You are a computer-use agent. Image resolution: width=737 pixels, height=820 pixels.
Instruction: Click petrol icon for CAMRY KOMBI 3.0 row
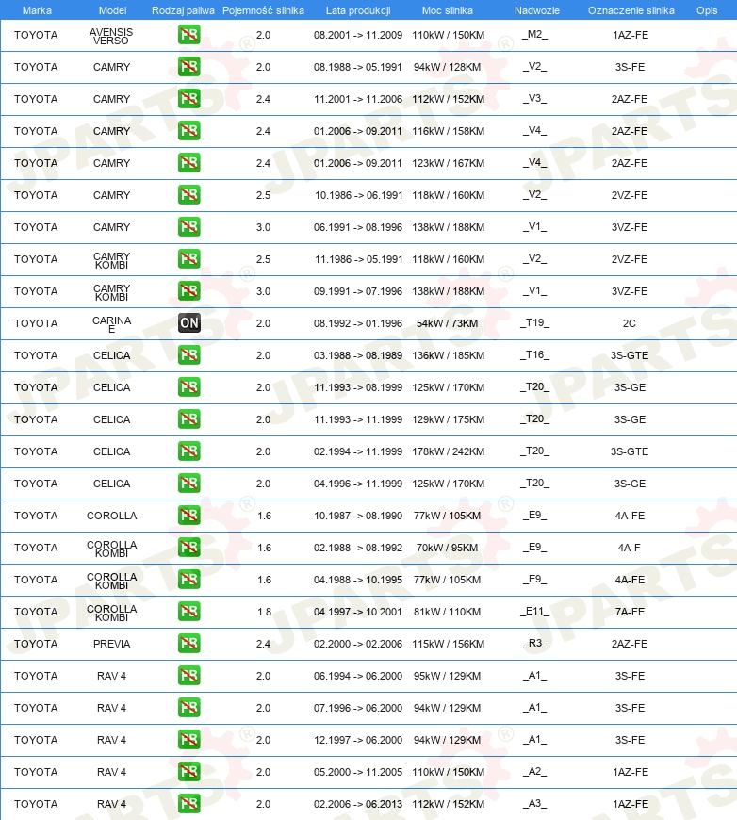pos(188,291)
